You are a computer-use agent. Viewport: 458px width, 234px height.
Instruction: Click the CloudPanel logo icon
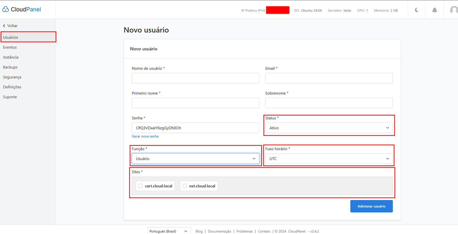(6, 9)
